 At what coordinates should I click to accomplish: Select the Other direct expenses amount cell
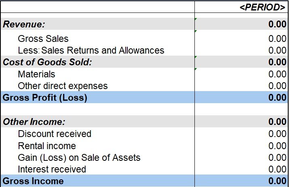241,86
